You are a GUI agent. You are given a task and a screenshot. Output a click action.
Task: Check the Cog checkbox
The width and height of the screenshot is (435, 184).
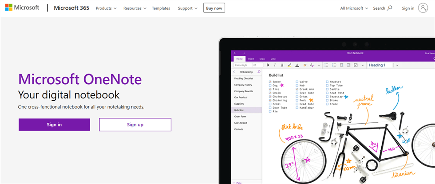coord(270,86)
